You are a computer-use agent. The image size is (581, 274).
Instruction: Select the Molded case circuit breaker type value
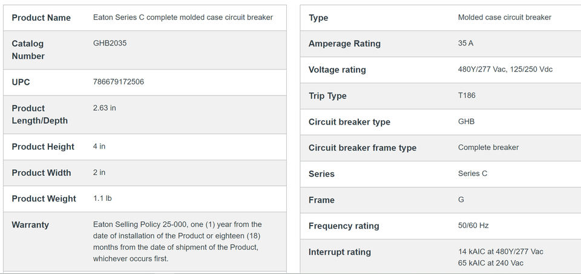click(505, 18)
